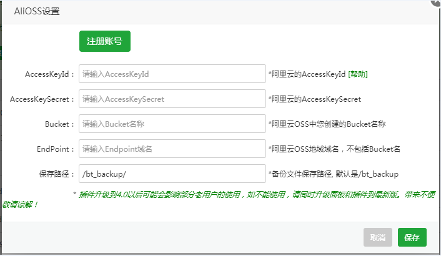The width and height of the screenshot is (441, 256).
Task: Click the Bucket名称 description hint text
Action: (x=327, y=124)
